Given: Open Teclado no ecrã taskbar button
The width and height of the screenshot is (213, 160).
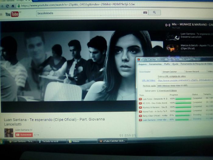Looking at the screenshot, I should 51,141.
